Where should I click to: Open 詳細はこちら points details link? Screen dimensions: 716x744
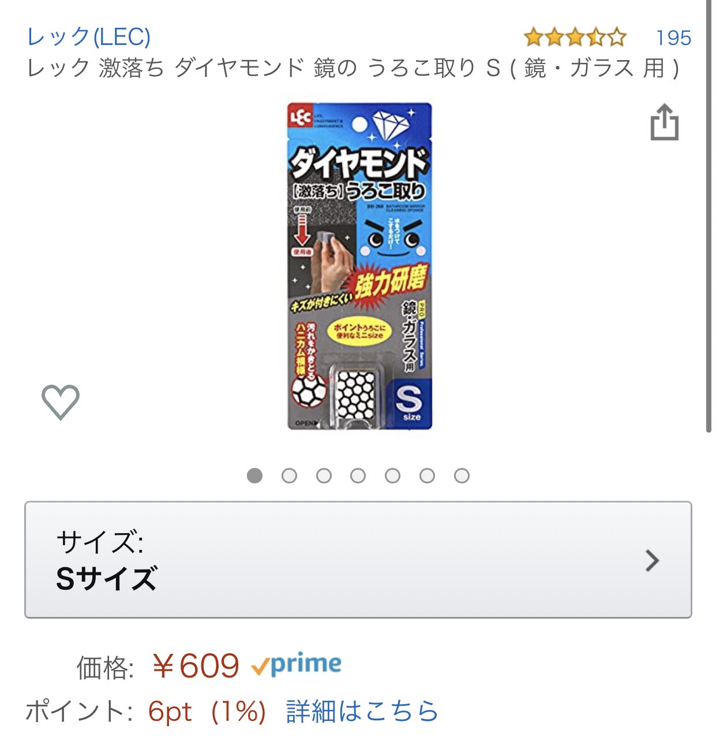coord(362,711)
